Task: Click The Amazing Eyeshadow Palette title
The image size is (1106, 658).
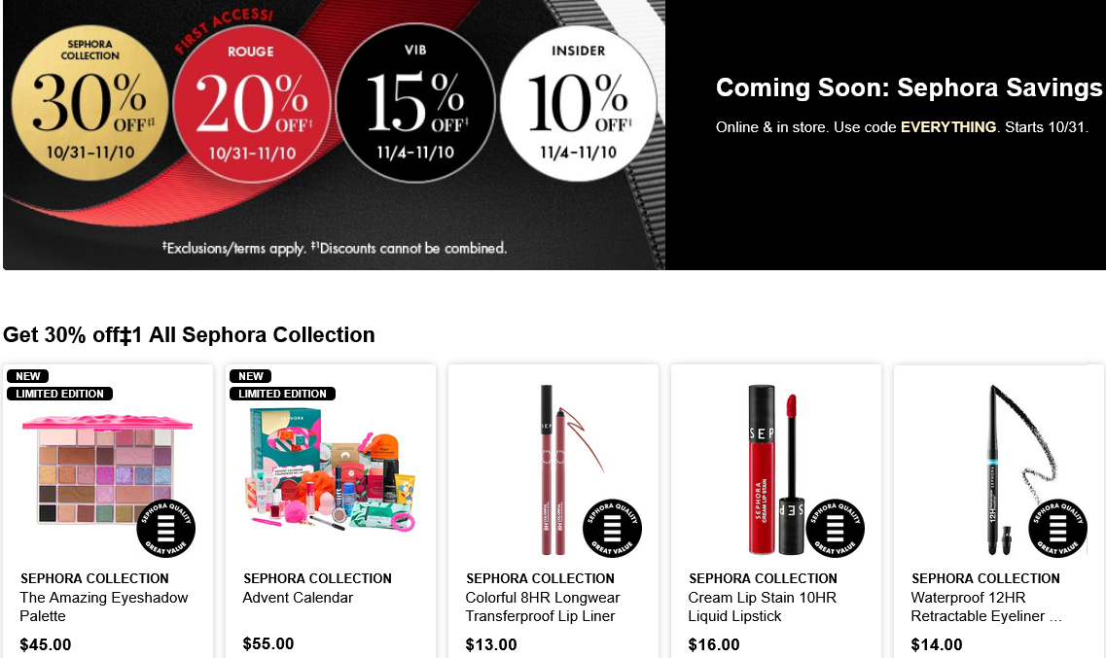Action: (x=104, y=606)
